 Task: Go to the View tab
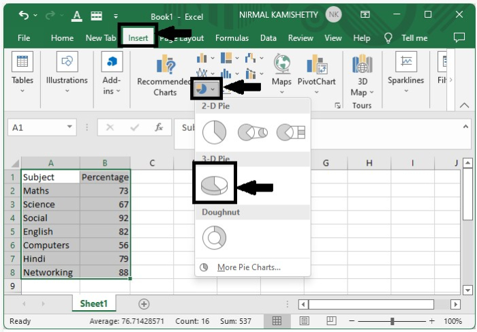333,38
